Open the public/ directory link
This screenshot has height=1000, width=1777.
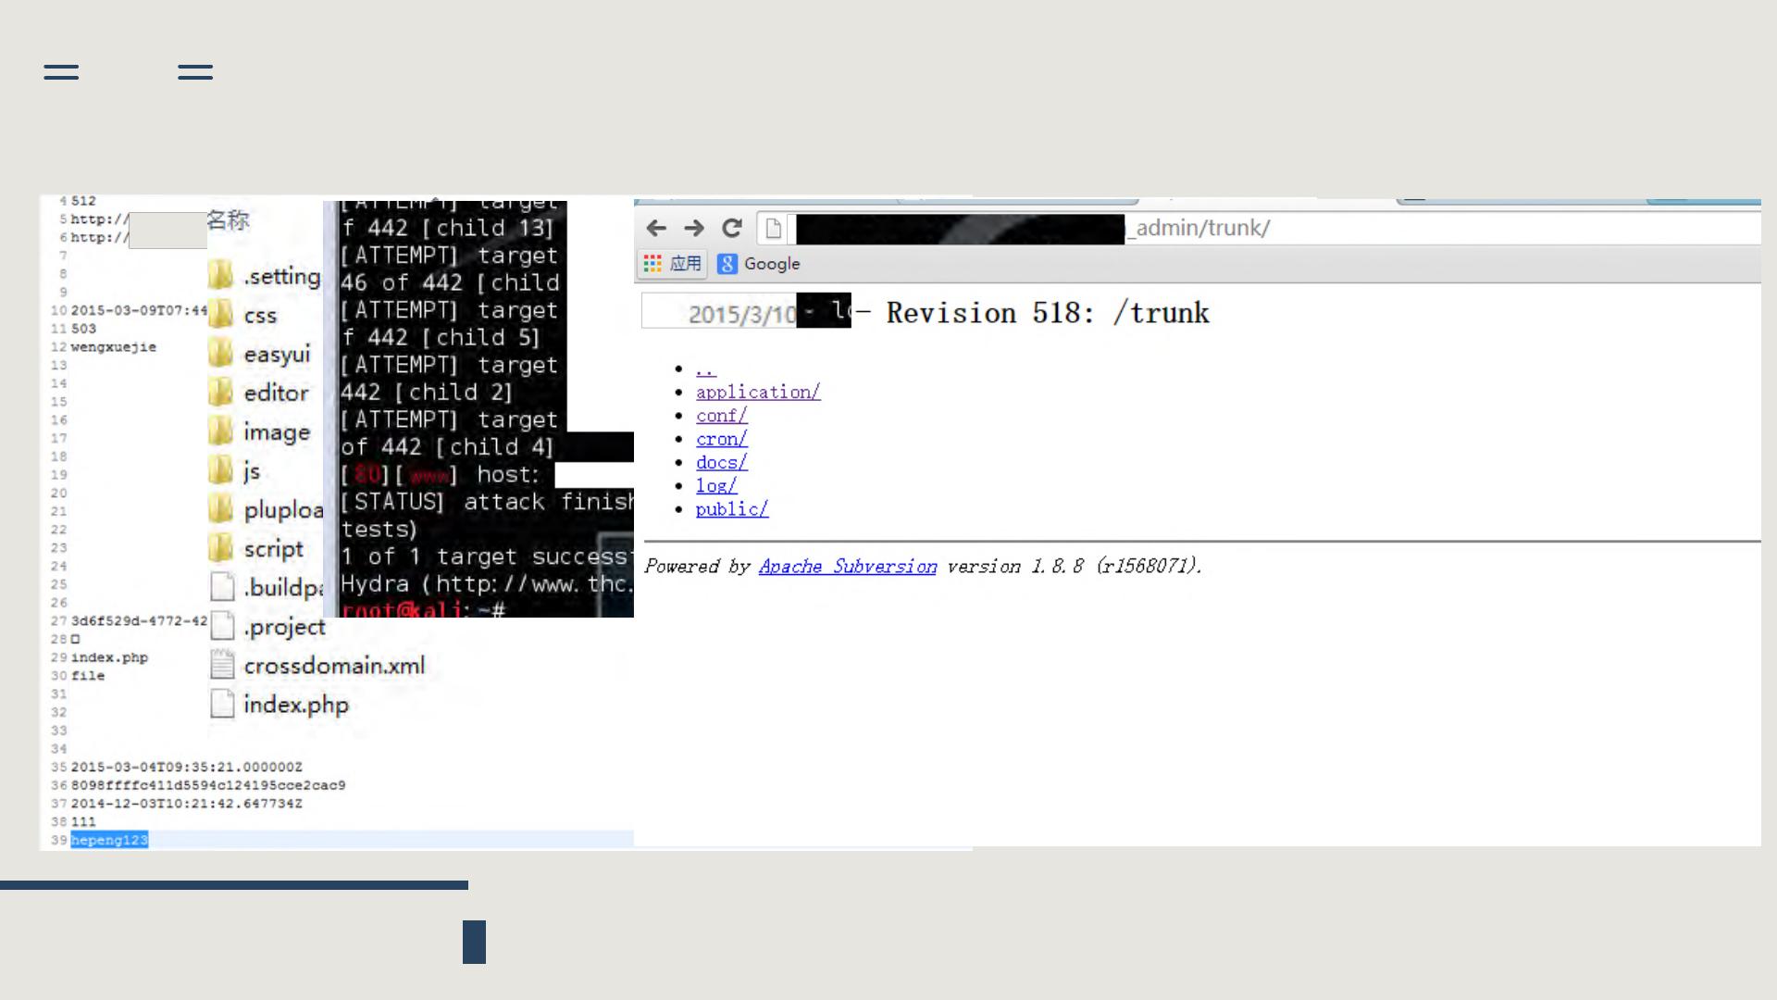731,509
